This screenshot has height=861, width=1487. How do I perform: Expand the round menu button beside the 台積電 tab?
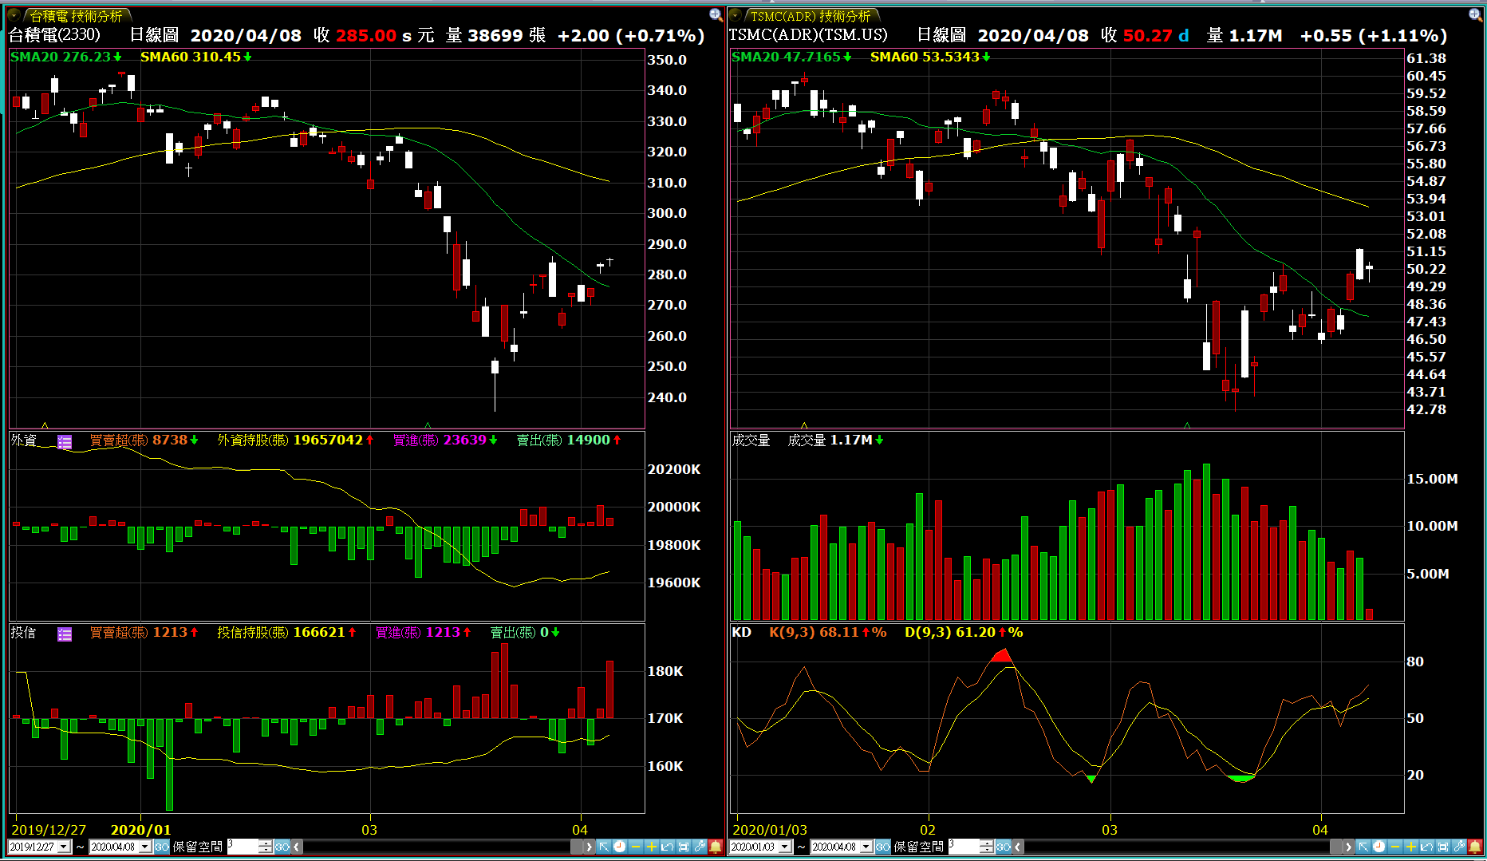coord(14,15)
